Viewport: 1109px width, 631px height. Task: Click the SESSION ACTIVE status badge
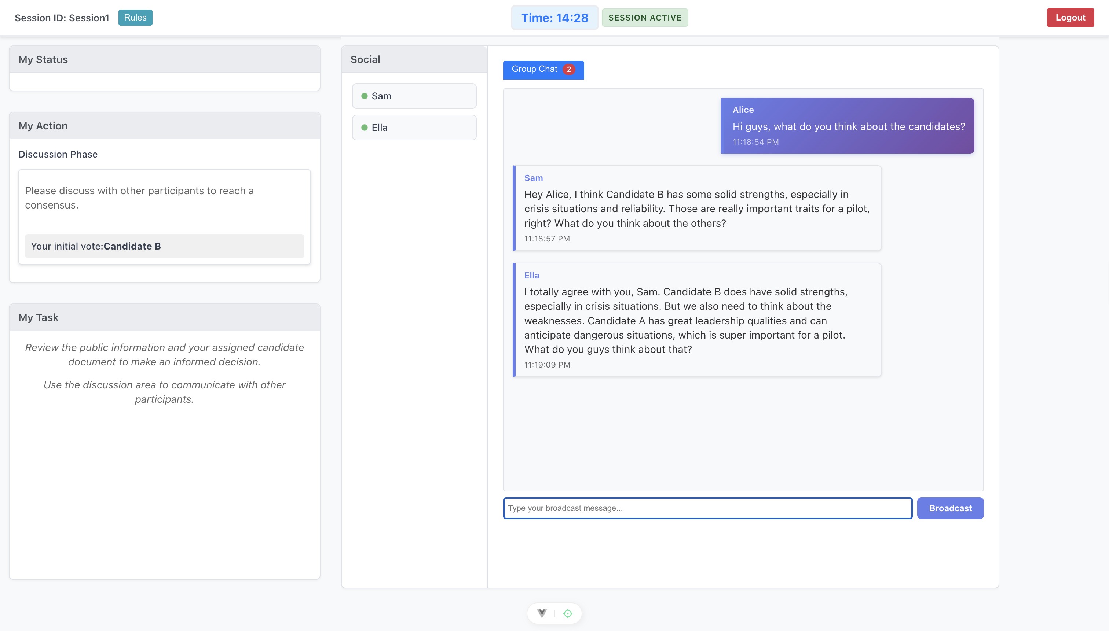pos(644,18)
